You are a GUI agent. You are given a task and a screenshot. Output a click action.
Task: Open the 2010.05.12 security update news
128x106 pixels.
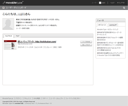tap(110, 54)
